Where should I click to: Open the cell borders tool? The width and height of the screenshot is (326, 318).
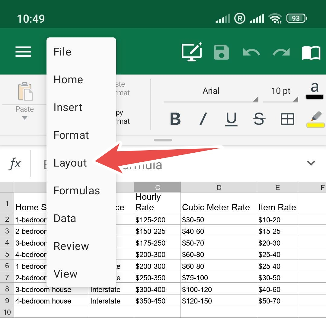click(287, 119)
